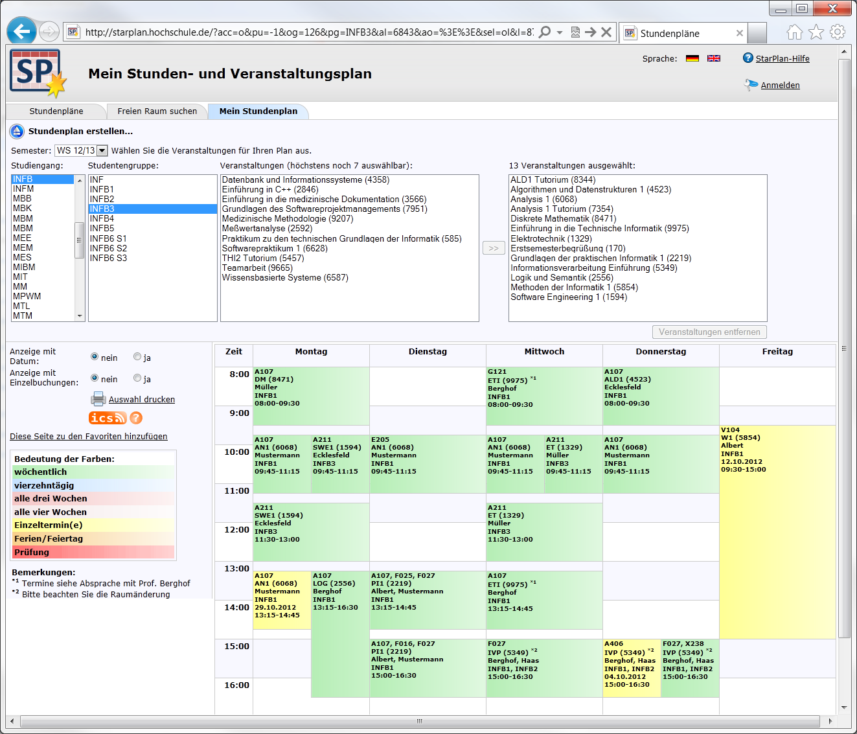Select 'Logik und Semantik (2556)' in selected list

click(x=638, y=277)
